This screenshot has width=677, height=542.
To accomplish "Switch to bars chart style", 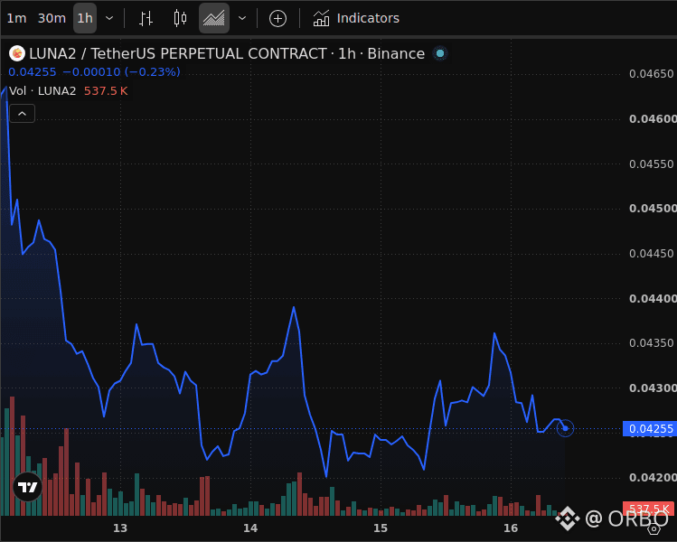I will coord(146,19).
